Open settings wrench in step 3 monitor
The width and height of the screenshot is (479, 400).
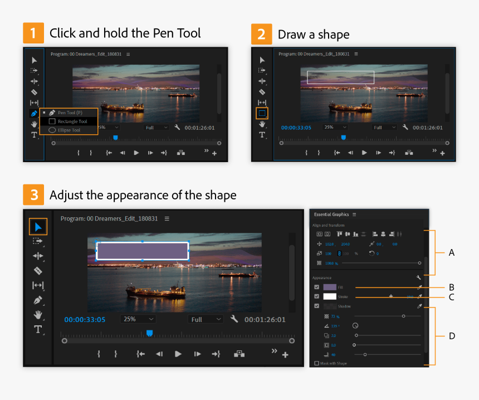[234, 319]
